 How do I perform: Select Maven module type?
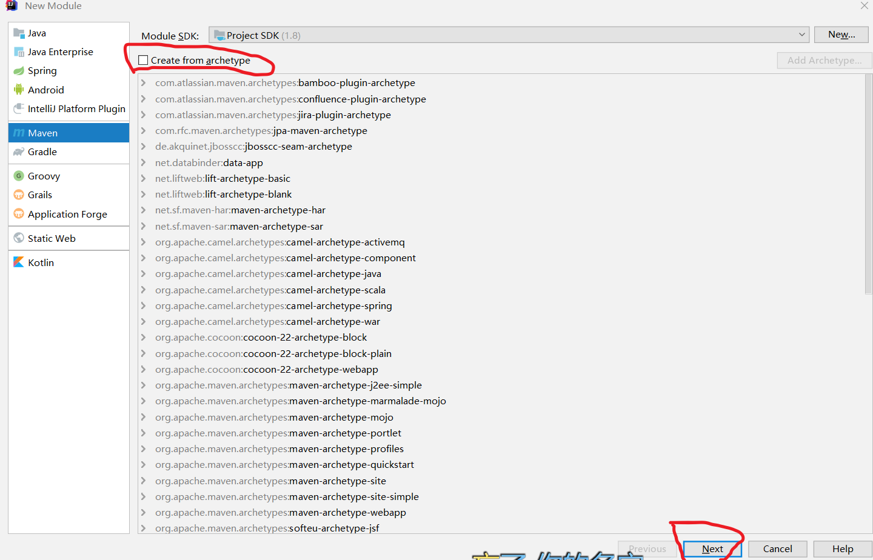69,133
